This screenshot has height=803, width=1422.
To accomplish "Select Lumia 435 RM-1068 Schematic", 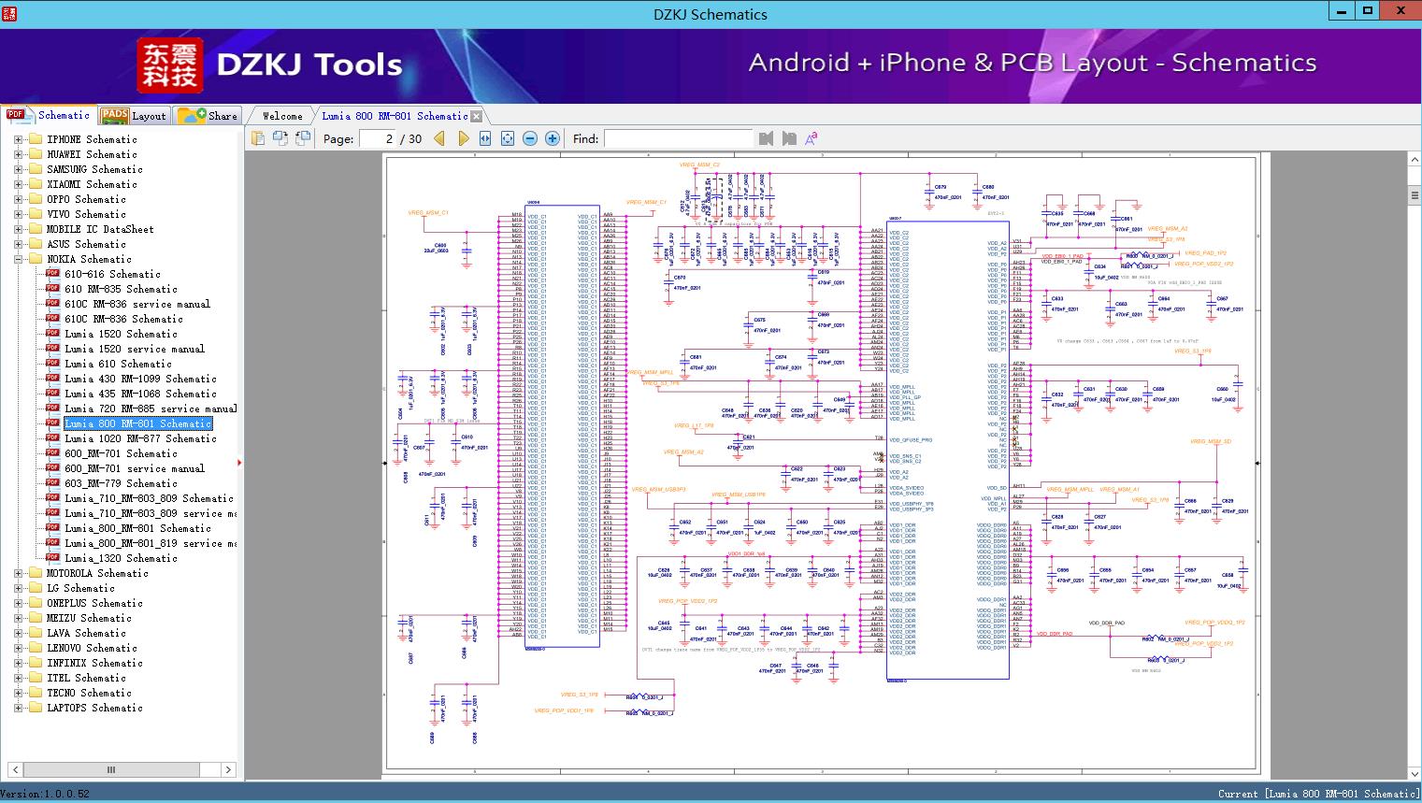I will pyautogui.click(x=140, y=394).
